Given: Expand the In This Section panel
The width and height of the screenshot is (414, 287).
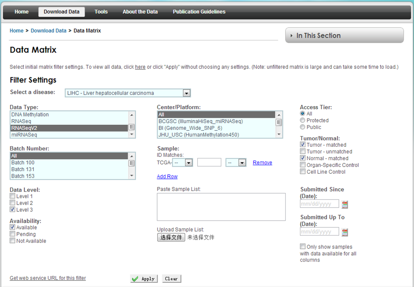Looking at the screenshot, I should point(344,36).
